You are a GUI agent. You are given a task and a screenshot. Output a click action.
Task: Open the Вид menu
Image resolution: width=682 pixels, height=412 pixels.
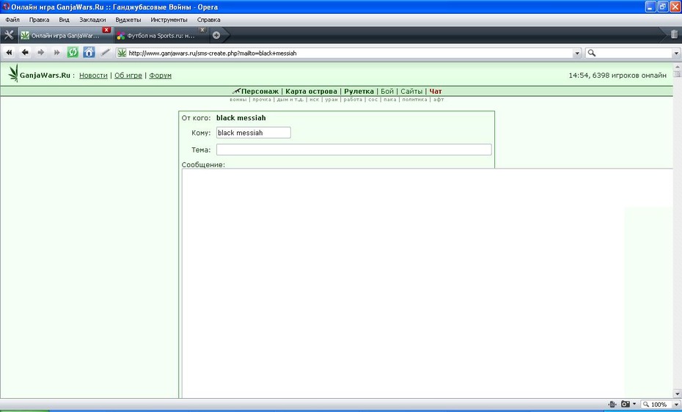(x=64, y=20)
